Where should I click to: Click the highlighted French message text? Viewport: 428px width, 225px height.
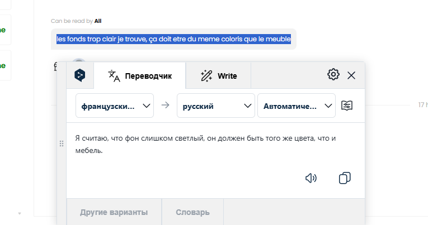pyautogui.click(x=173, y=39)
